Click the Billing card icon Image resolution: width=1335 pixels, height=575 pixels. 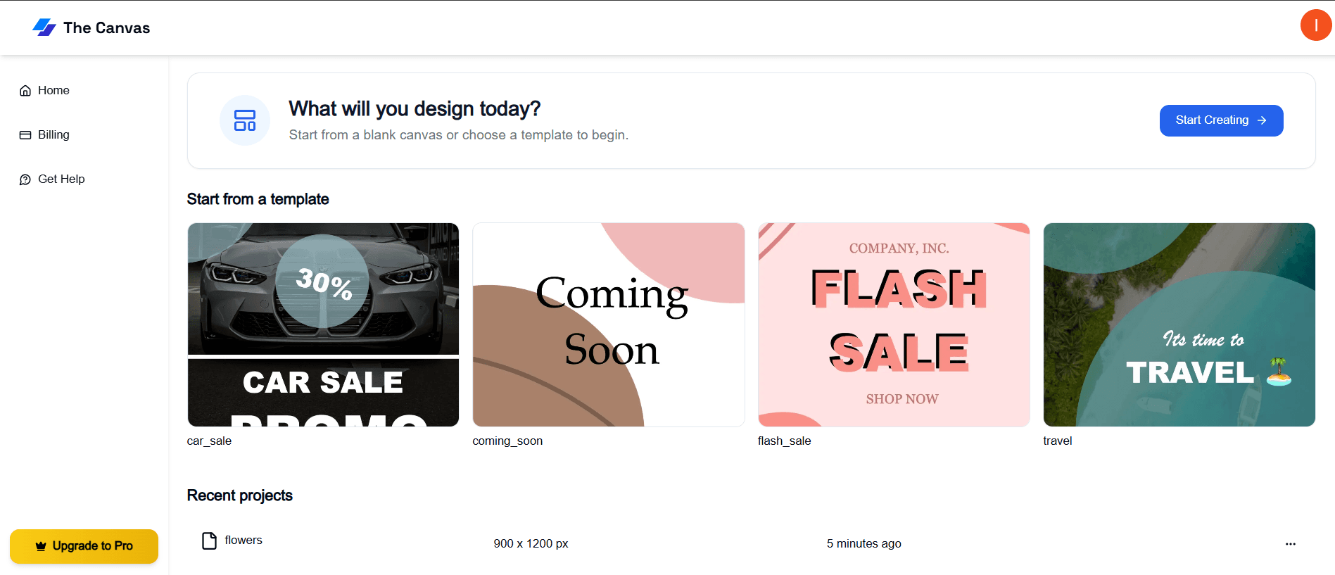(25, 135)
